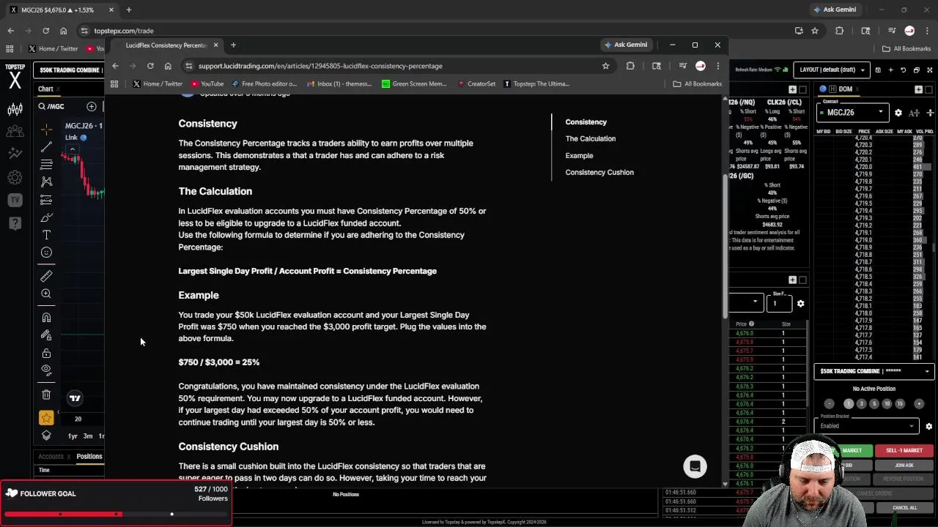Switch to the Accounts tab

(x=51, y=457)
